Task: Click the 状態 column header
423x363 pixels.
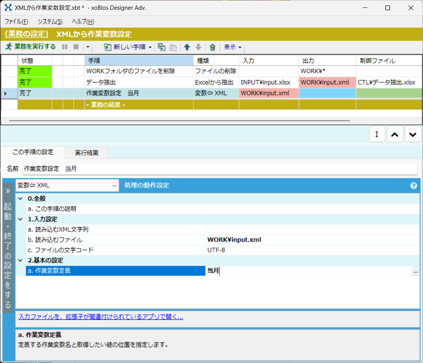Action: click(35, 61)
